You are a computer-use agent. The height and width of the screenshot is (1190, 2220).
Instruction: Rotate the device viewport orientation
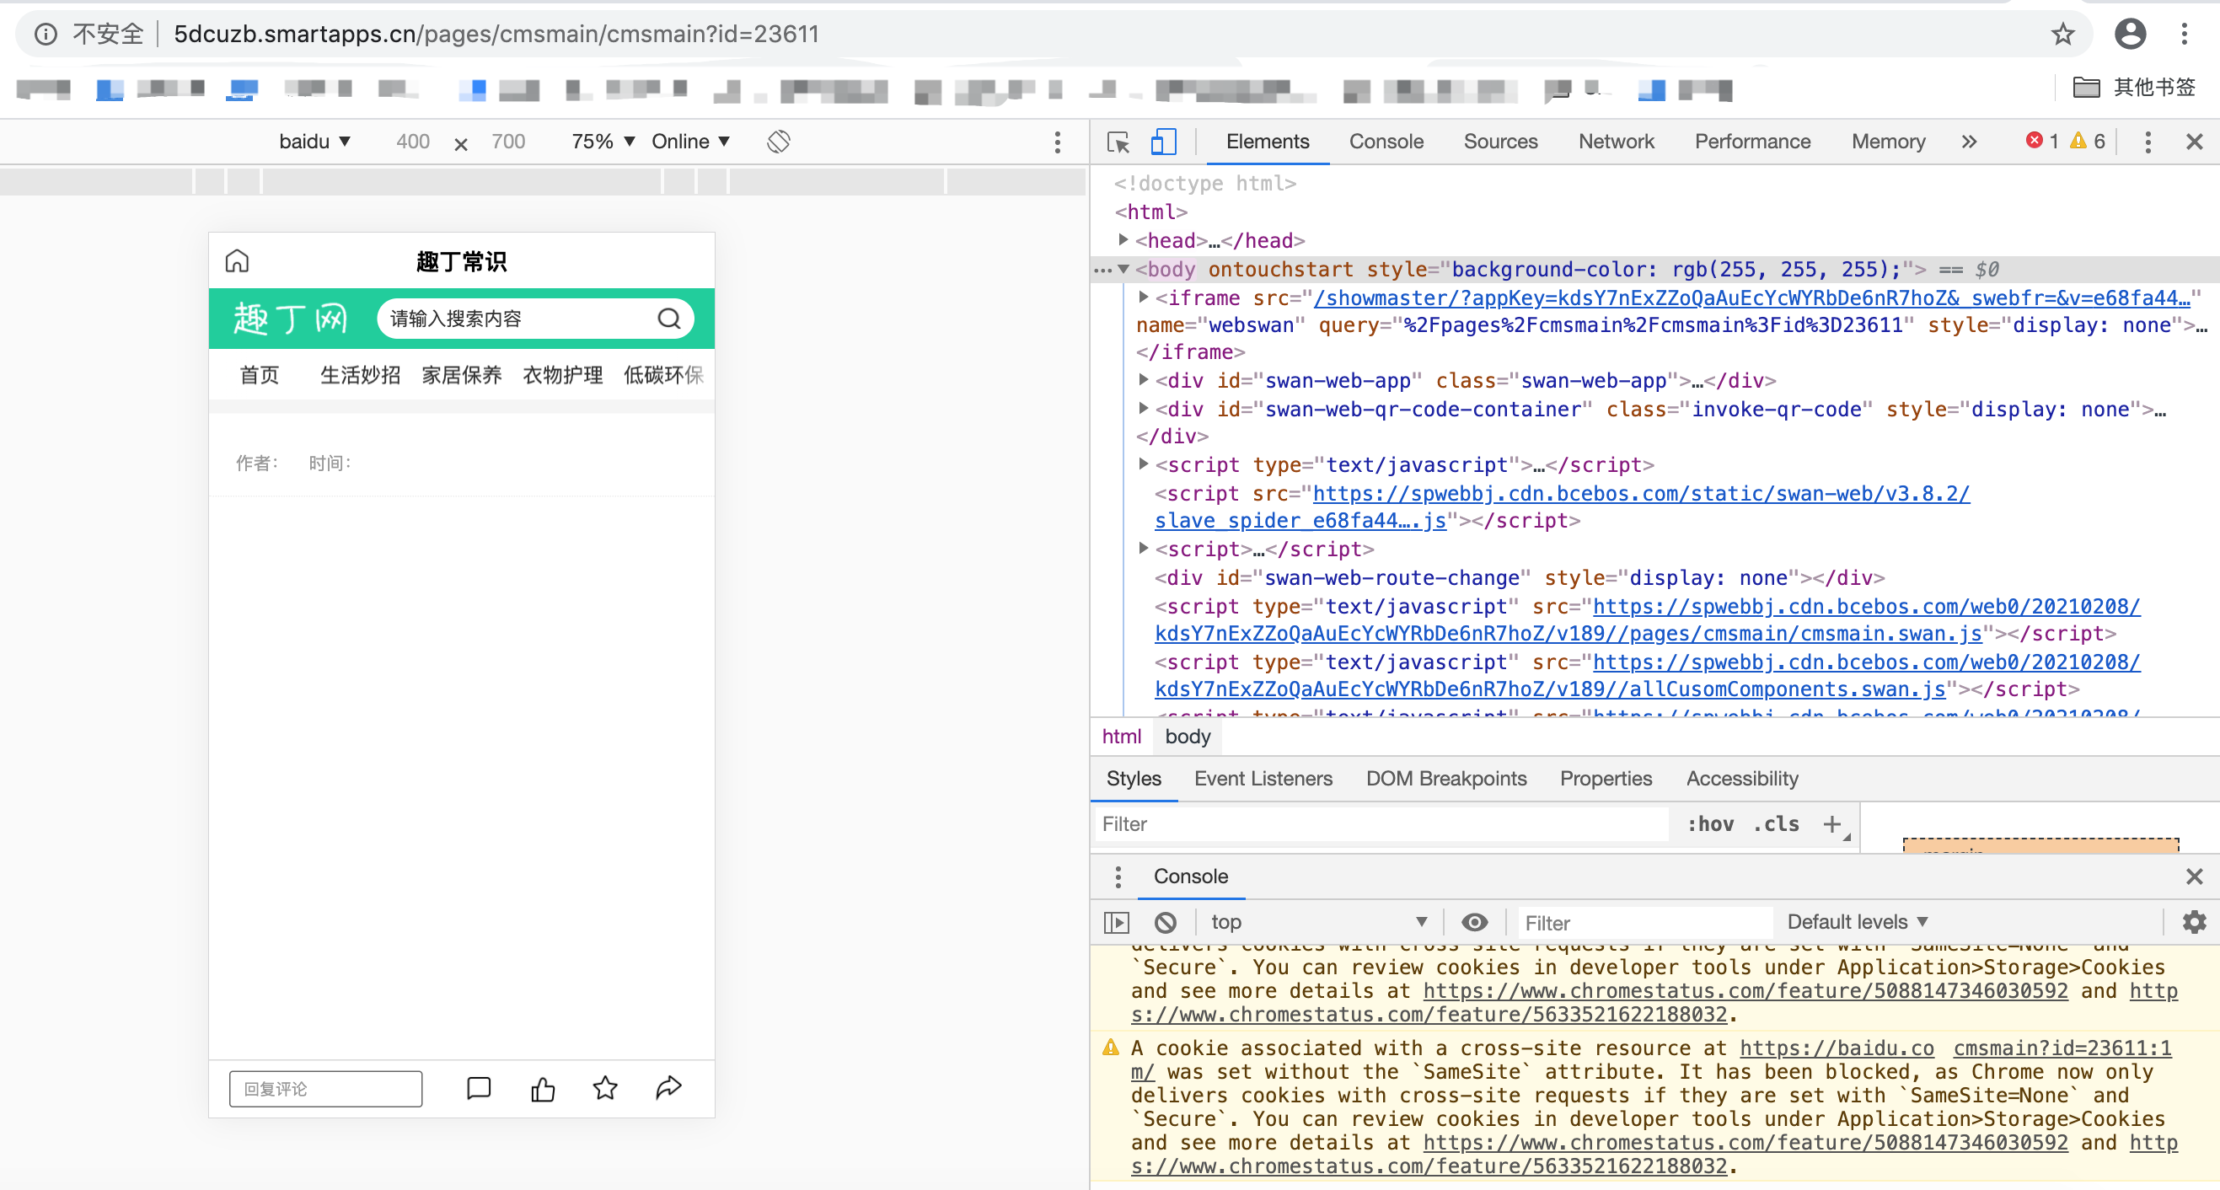point(778,142)
